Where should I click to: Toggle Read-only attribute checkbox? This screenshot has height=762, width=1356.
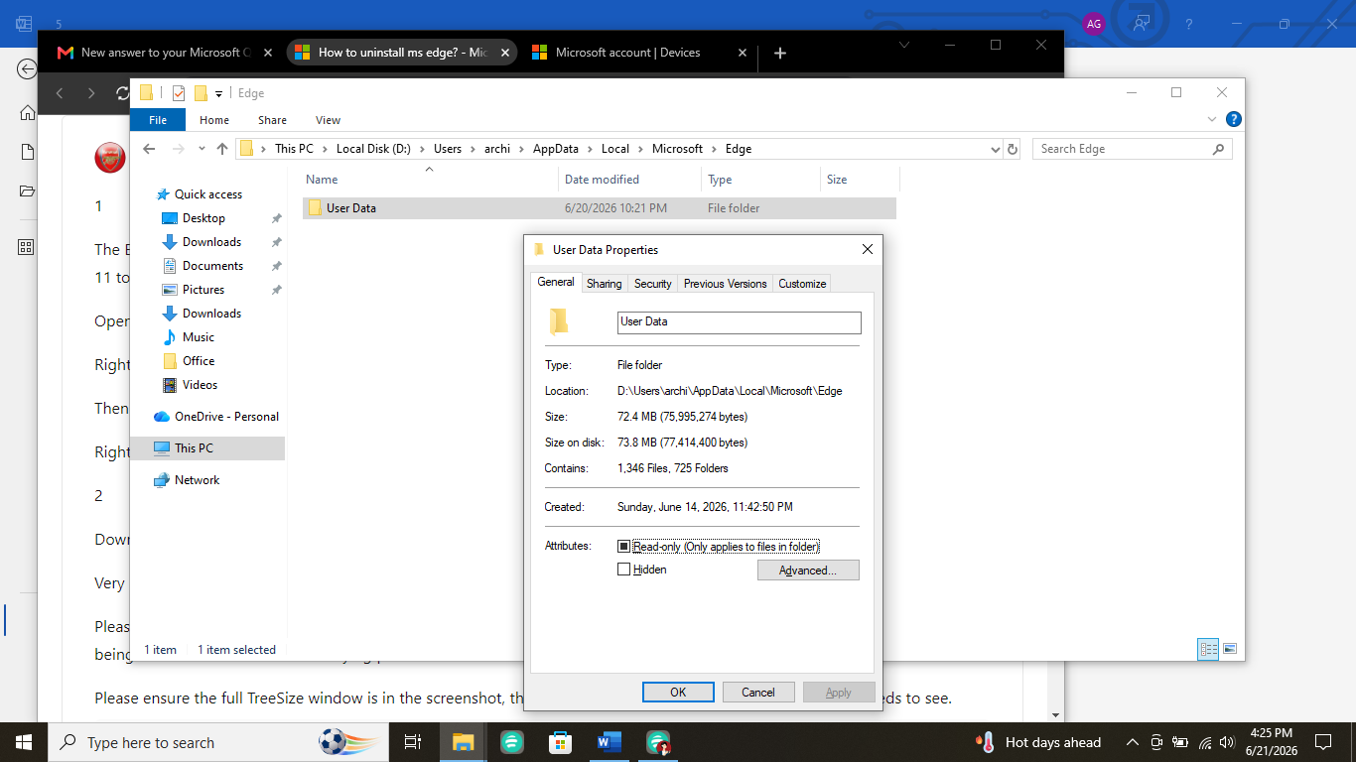(623, 547)
